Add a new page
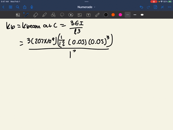Image resolution: width=173 pixels, height=130 pixels. [x=155, y=7]
